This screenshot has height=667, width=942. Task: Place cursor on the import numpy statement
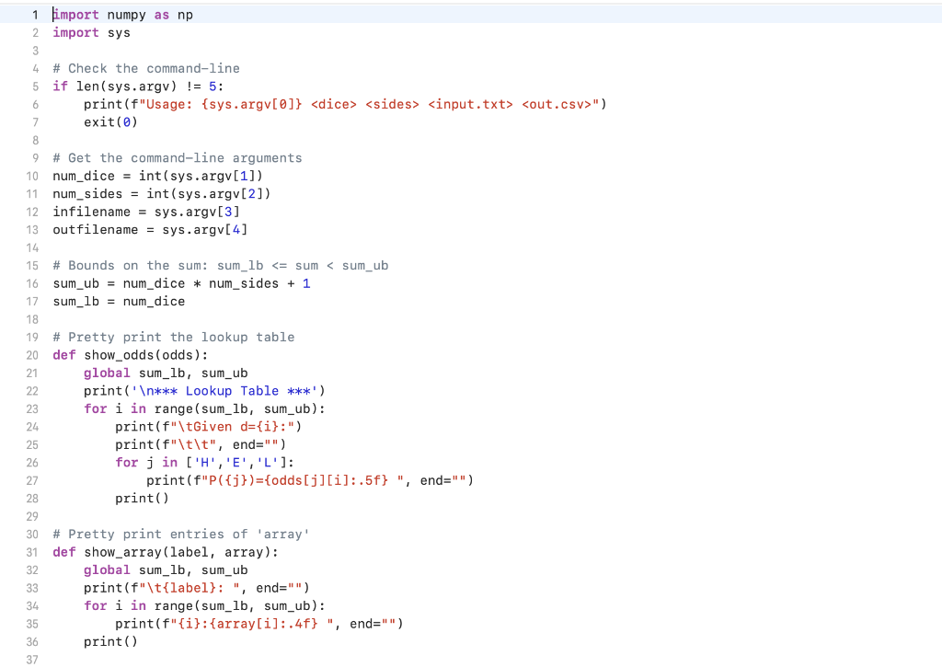pos(110,14)
